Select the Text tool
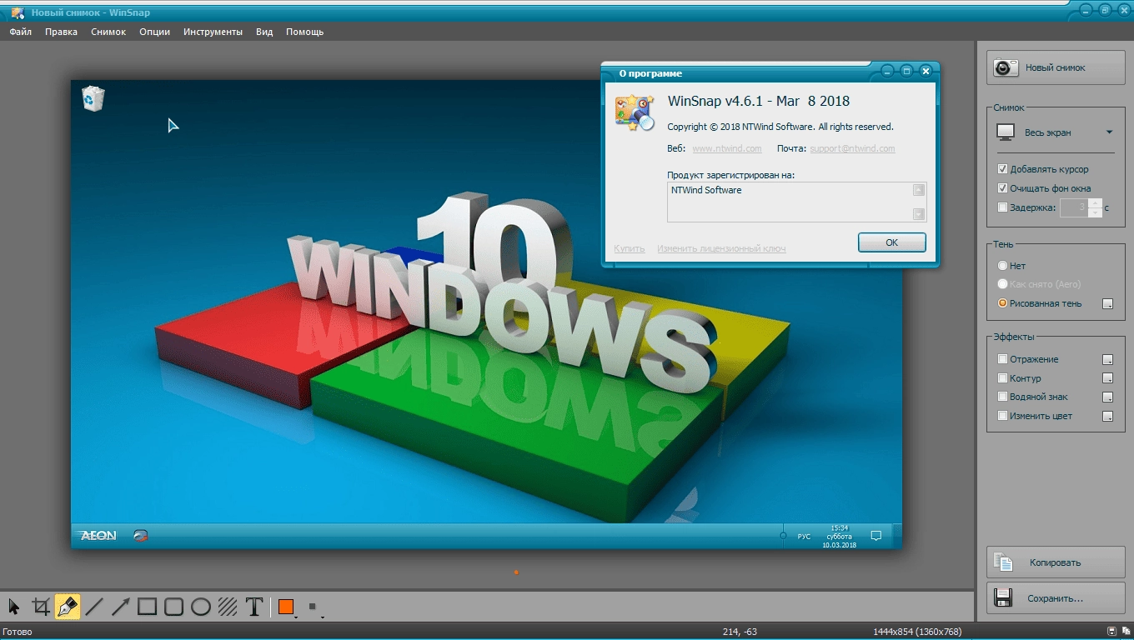The height and width of the screenshot is (640, 1134). [254, 607]
